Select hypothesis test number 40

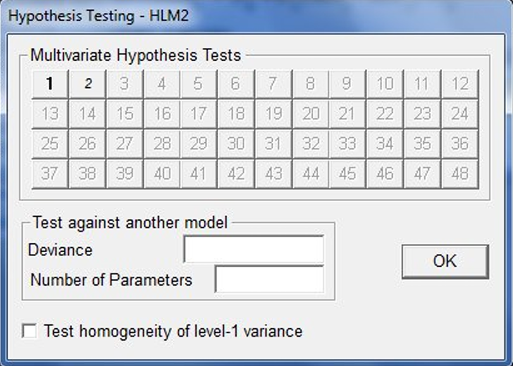click(162, 174)
